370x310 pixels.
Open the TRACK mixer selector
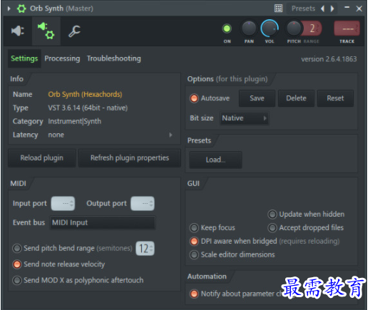coord(347,29)
